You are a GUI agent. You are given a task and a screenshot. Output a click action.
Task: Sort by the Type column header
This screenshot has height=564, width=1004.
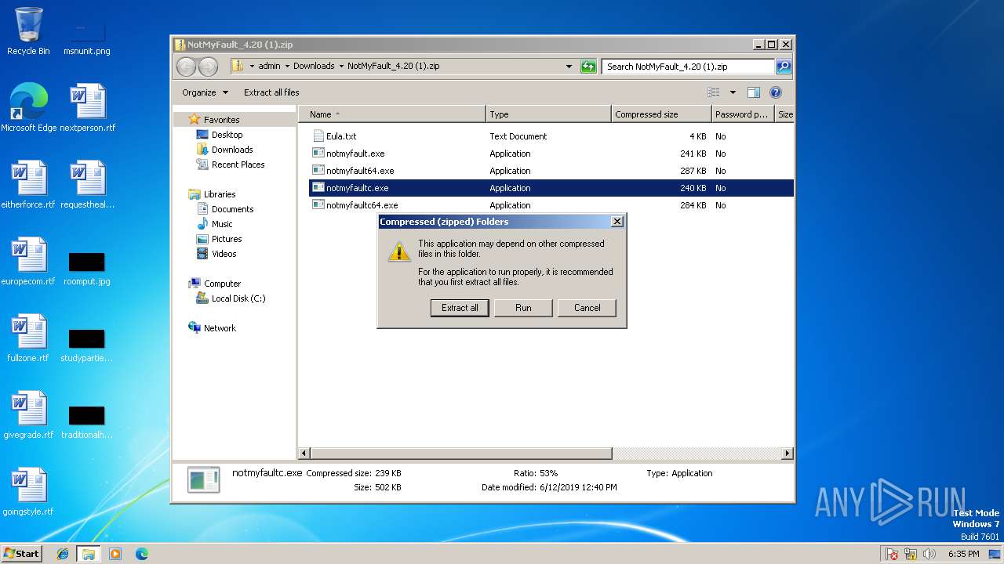[548, 114]
